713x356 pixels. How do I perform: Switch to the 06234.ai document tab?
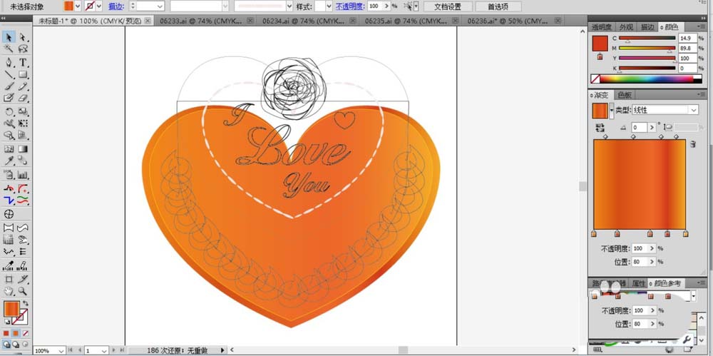click(x=307, y=21)
